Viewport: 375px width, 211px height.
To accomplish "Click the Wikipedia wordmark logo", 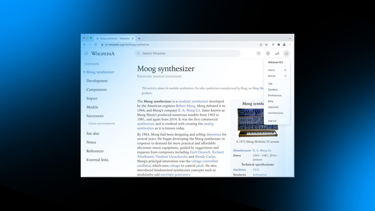I will coord(103,53).
